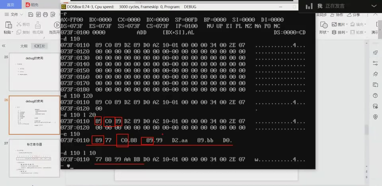Click the Paste clipboard icon
The height and width of the screenshot is (186, 382).
click(8, 25)
